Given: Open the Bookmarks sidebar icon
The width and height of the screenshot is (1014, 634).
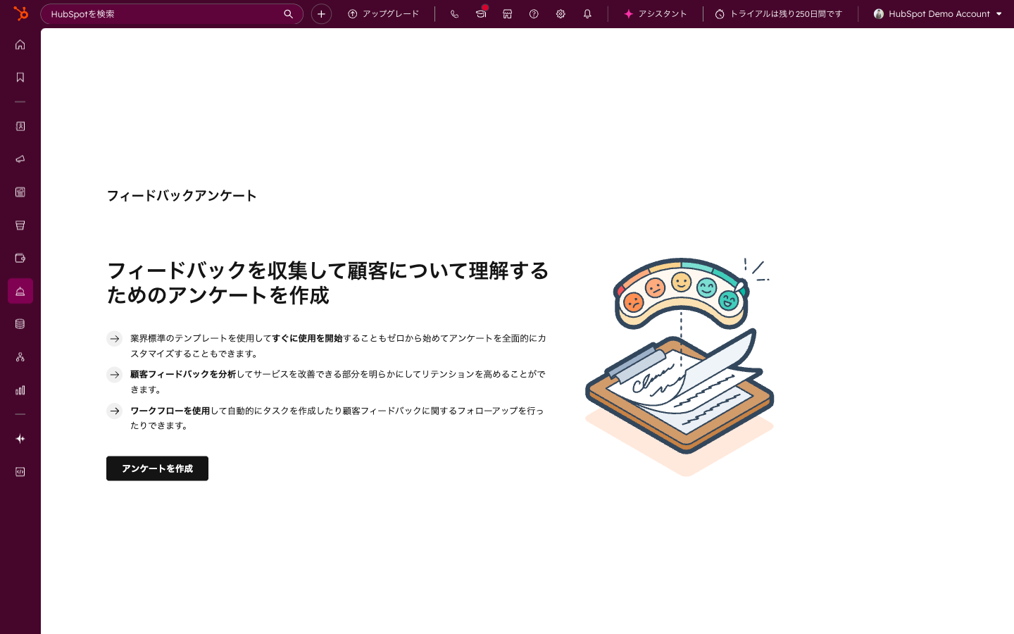Looking at the screenshot, I should click(x=20, y=77).
